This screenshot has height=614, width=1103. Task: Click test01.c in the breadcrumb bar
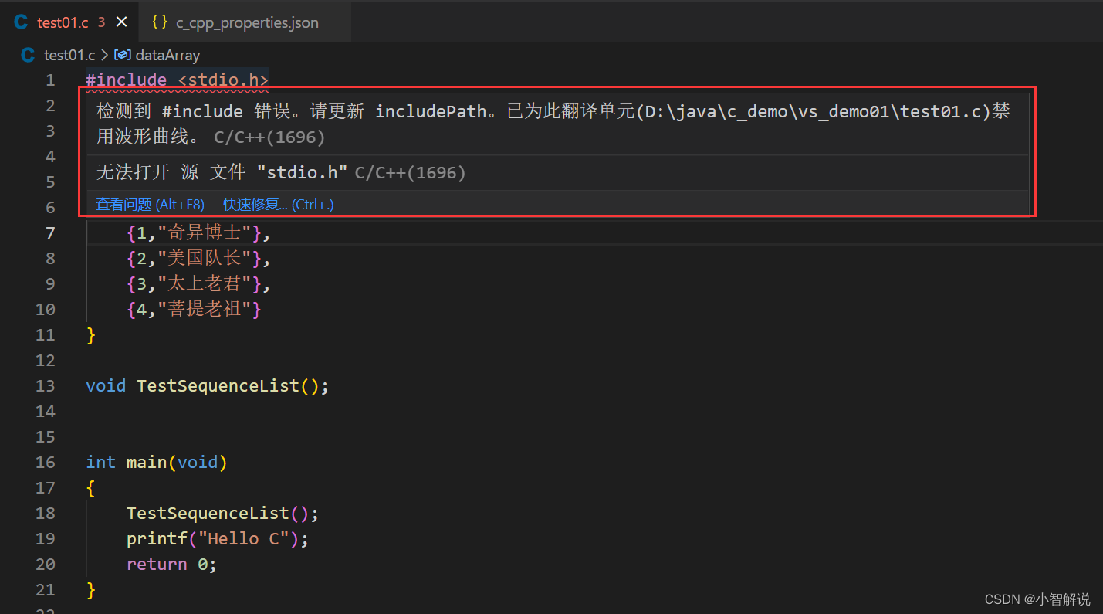[x=69, y=54]
